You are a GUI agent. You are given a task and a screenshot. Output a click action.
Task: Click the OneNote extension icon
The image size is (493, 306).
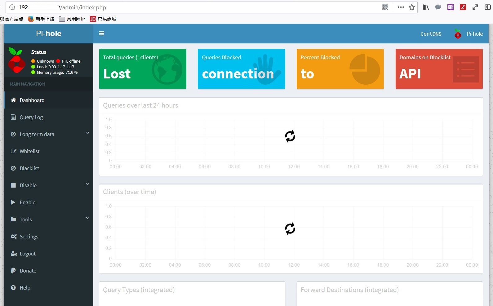[451, 7]
